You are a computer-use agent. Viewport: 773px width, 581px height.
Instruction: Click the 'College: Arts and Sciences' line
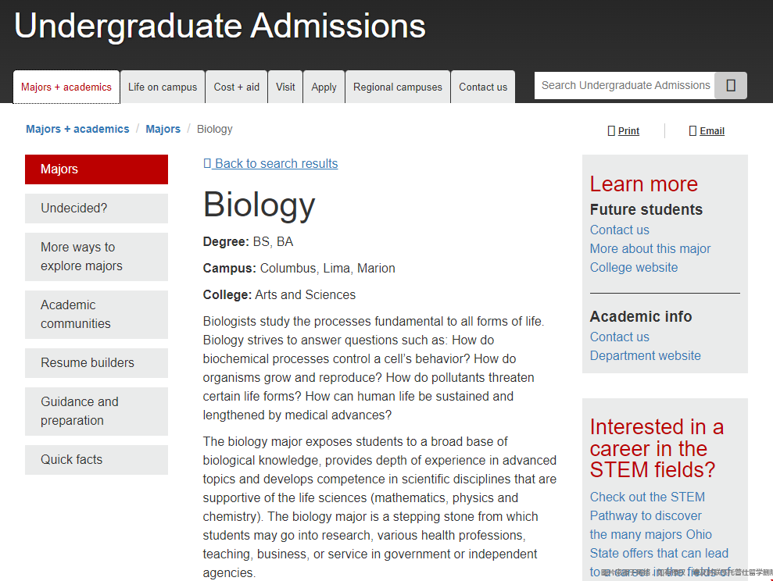(279, 295)
